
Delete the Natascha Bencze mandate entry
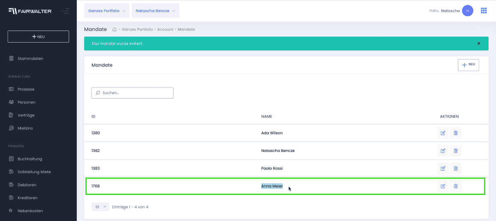coord(455,151)
